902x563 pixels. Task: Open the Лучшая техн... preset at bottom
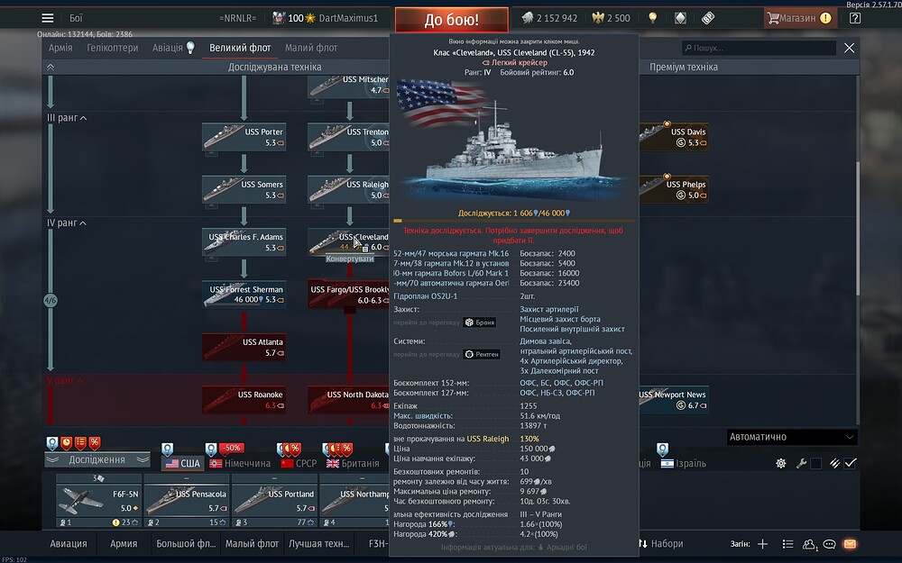318,543
